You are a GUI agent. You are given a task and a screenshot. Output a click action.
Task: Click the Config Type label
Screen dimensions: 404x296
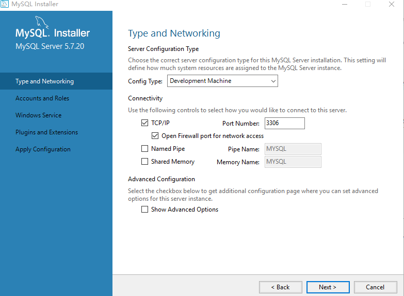pos(146,81)
